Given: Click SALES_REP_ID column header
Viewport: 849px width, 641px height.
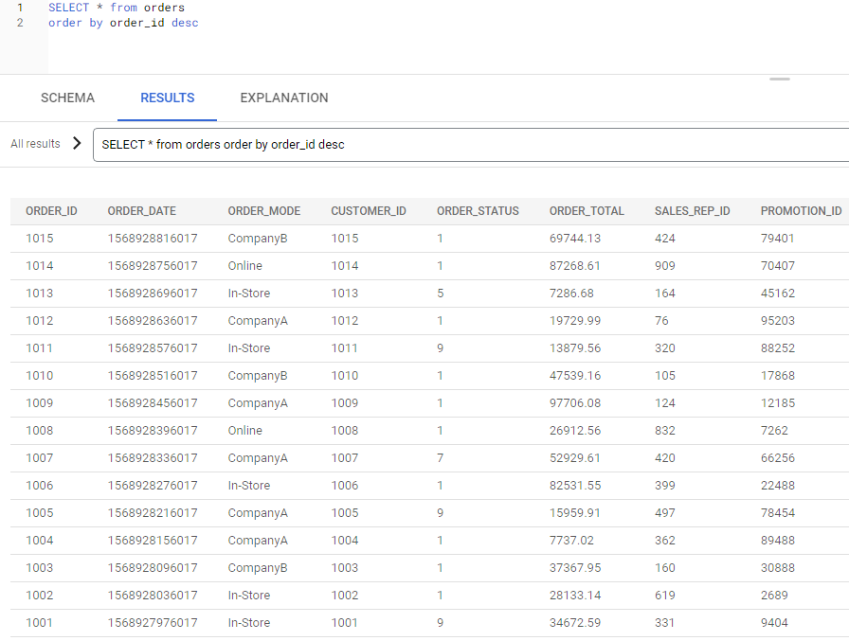Looking at the screenshot, I should (693, 211).
